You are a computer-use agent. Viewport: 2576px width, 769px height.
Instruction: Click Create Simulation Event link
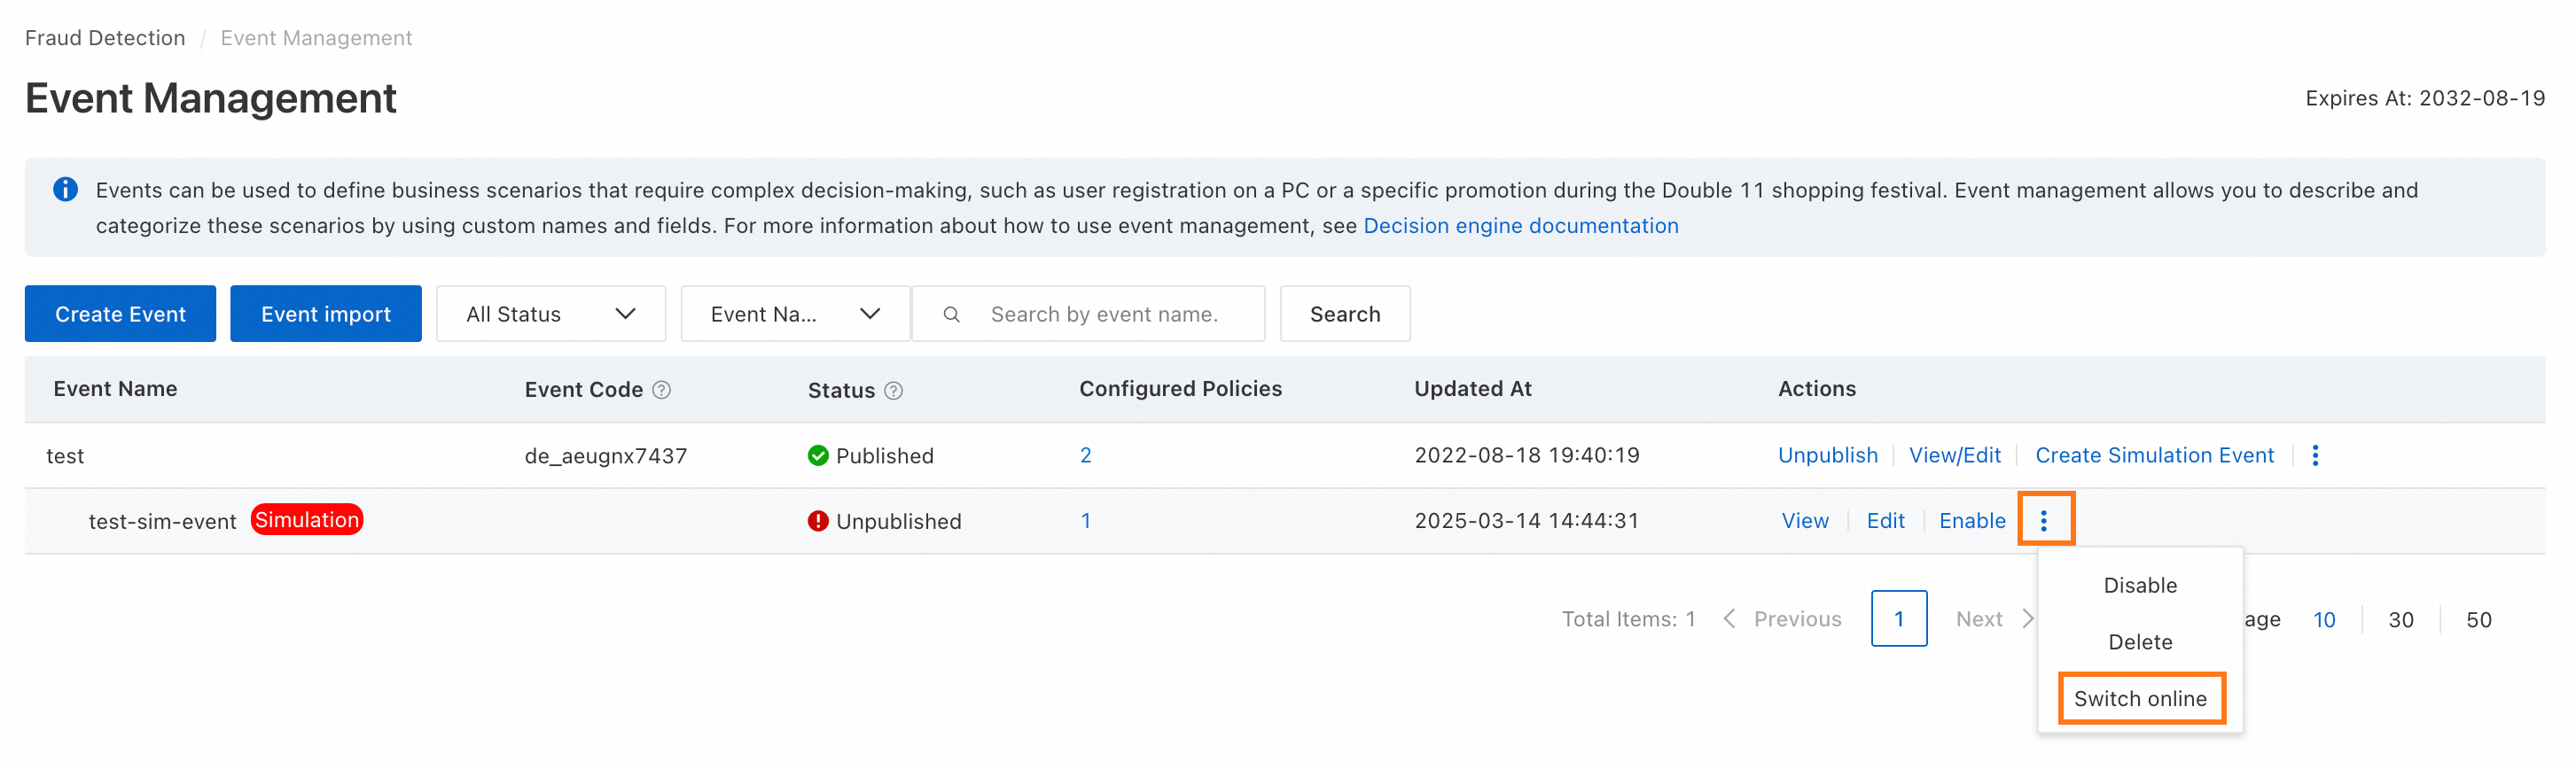pos(2154,456)
